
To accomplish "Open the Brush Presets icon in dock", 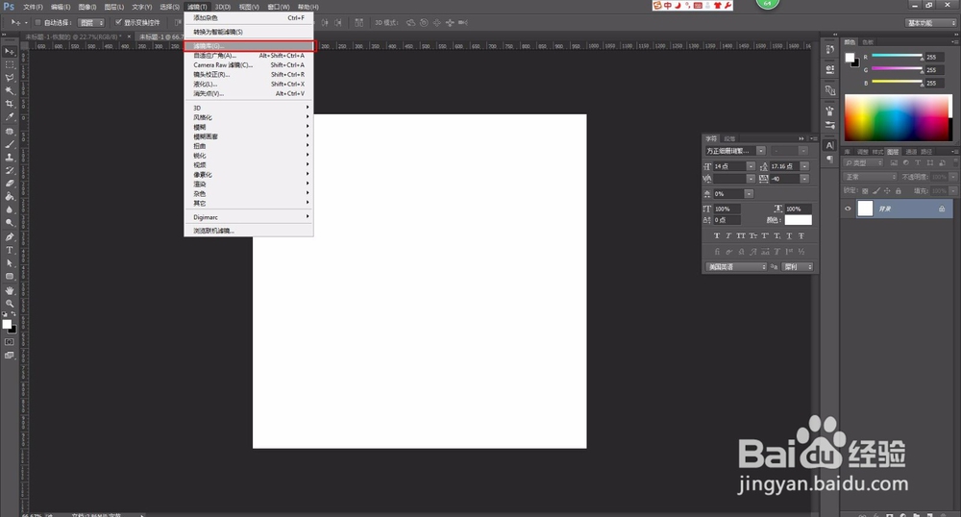I will click(830, 125).
